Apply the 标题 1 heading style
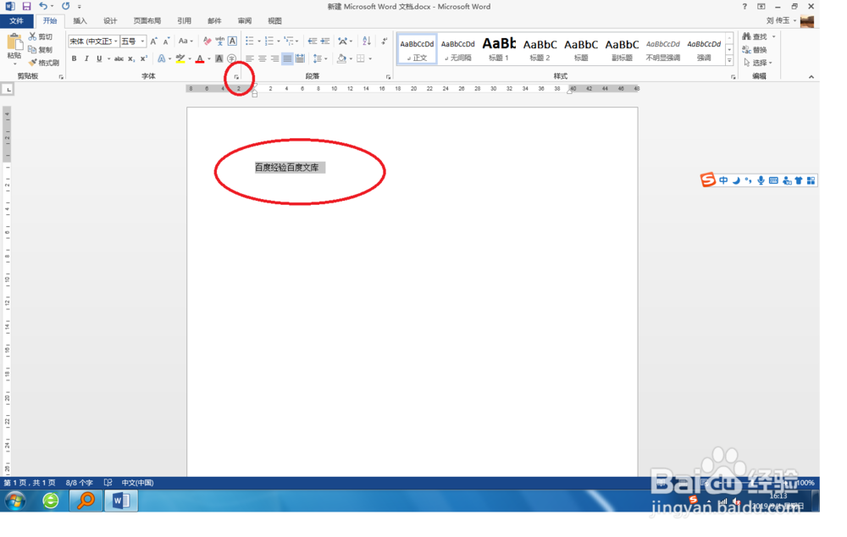This screenshot has width=847, height=537. (x=499, y=48)
